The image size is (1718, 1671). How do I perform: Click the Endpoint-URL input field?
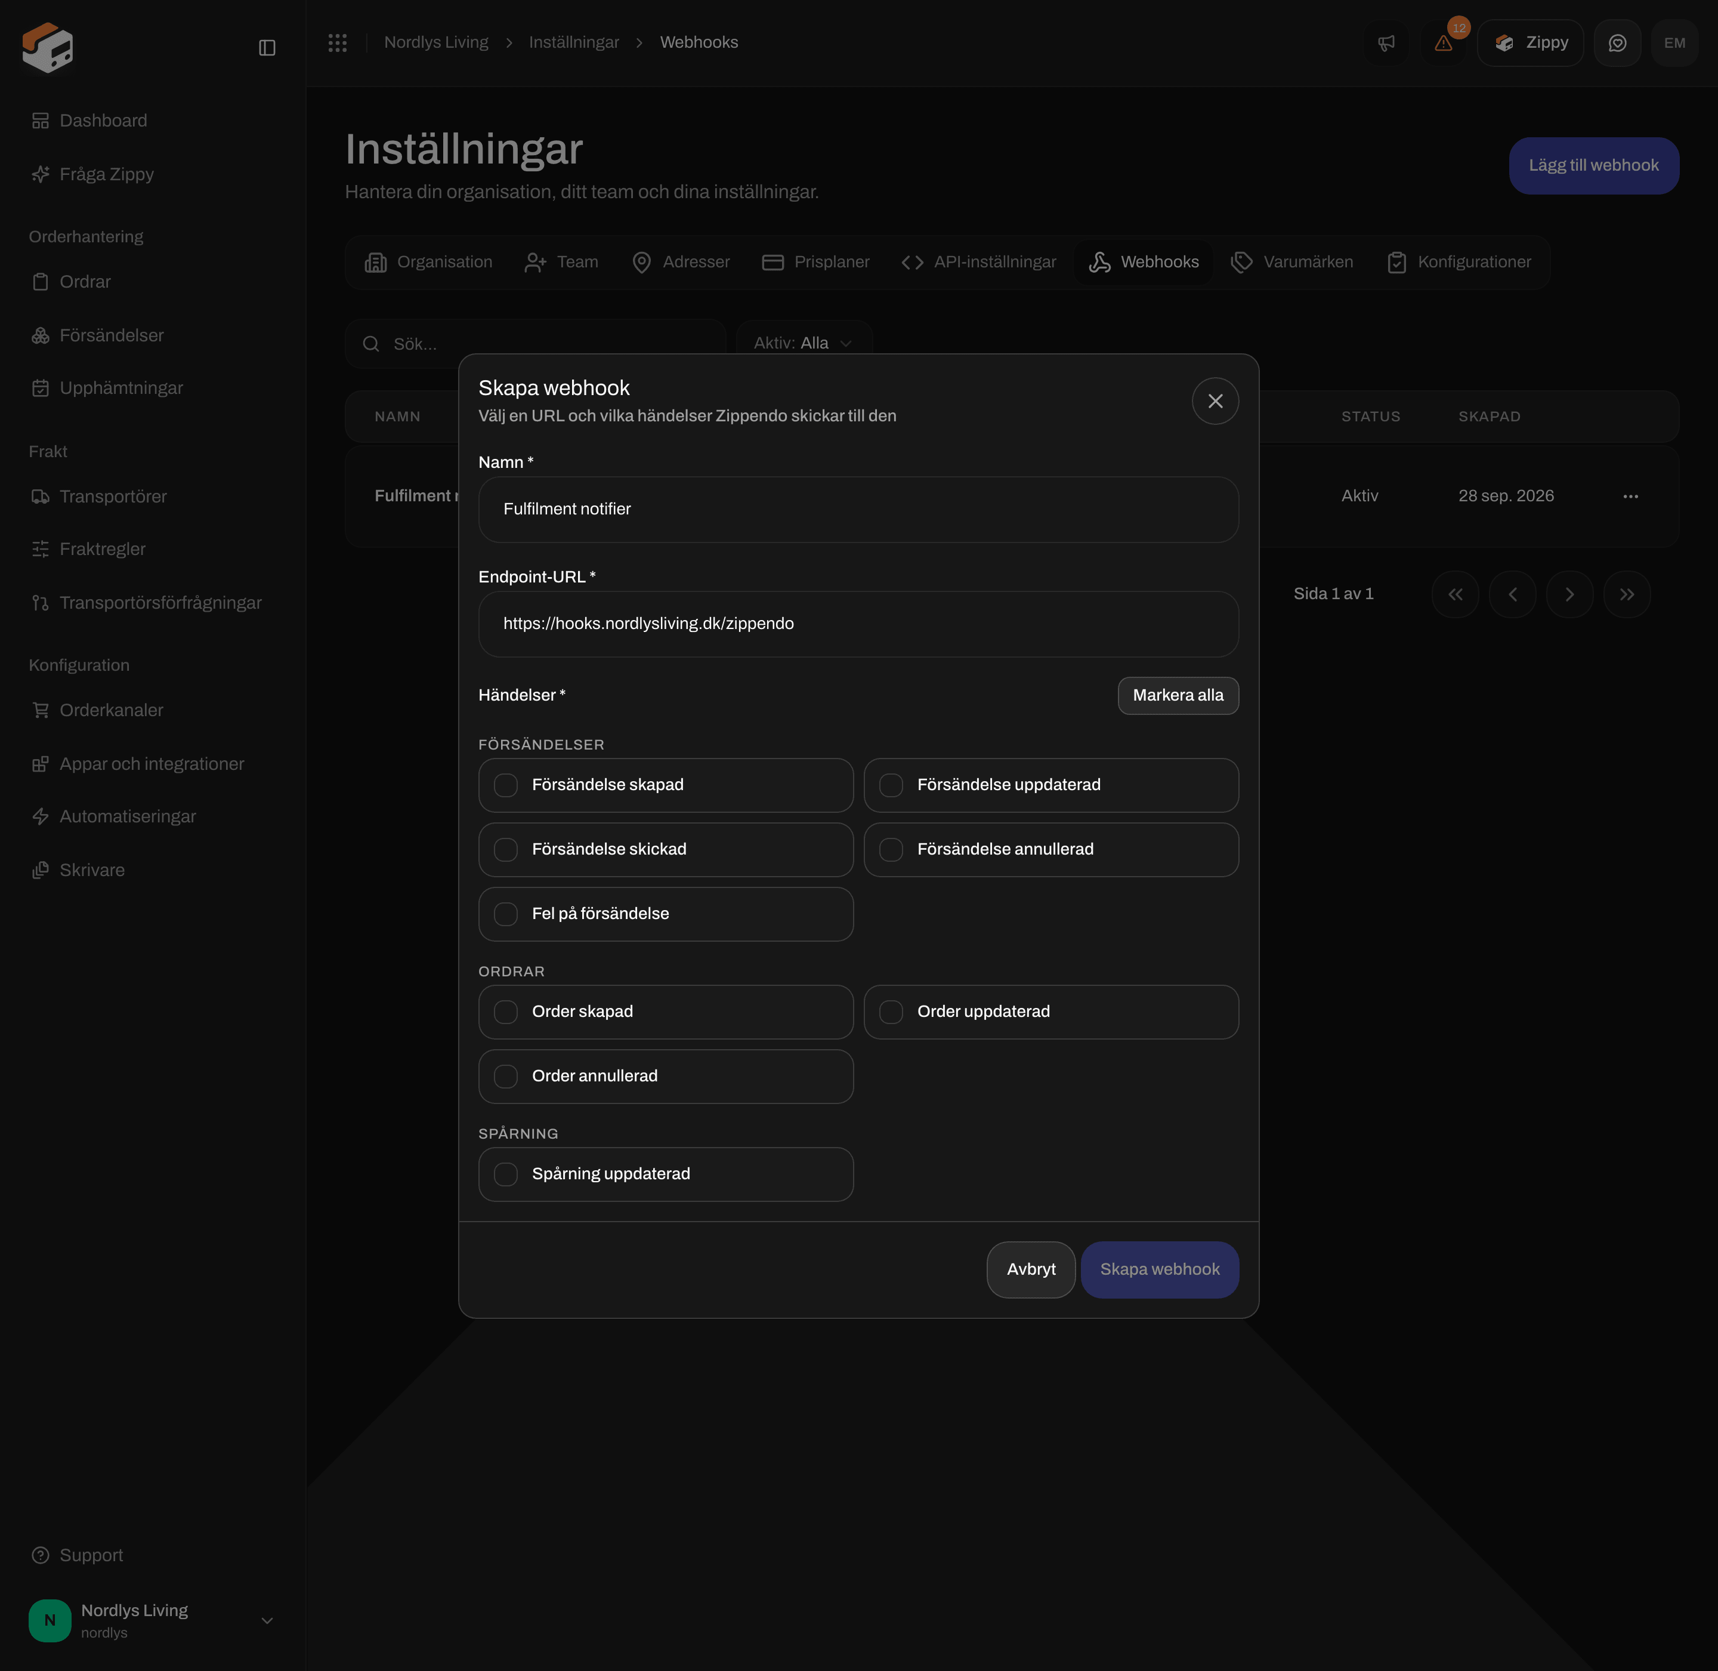coord(858,624)
